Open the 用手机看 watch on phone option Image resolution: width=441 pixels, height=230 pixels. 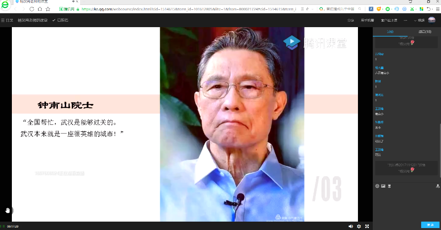pos(367,20)
